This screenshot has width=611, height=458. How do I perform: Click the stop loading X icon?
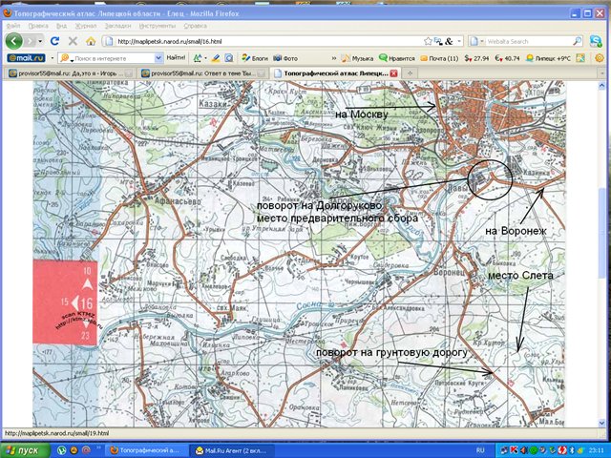pos(72,42)
